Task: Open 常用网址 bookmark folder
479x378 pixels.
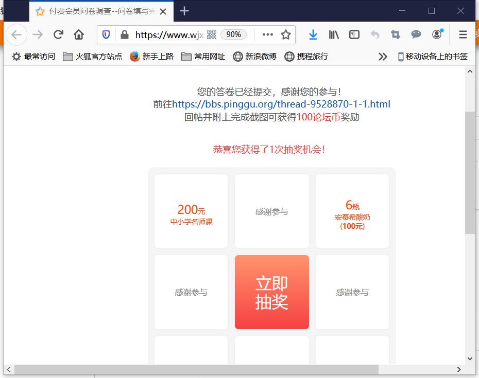Action: pos(203,57)
